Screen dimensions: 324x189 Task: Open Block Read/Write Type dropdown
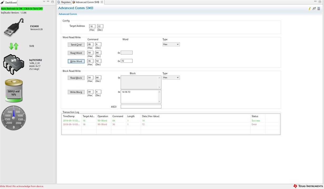[171, 77]
